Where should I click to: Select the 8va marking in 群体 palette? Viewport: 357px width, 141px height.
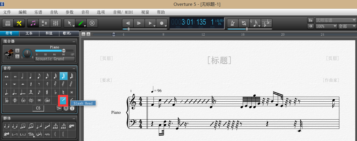[72, 126]
